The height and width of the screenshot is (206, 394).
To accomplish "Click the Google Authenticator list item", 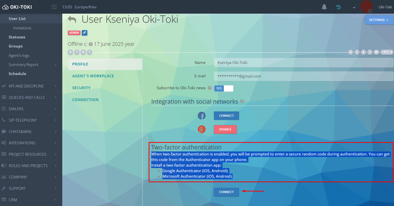I will coord(195,171).
